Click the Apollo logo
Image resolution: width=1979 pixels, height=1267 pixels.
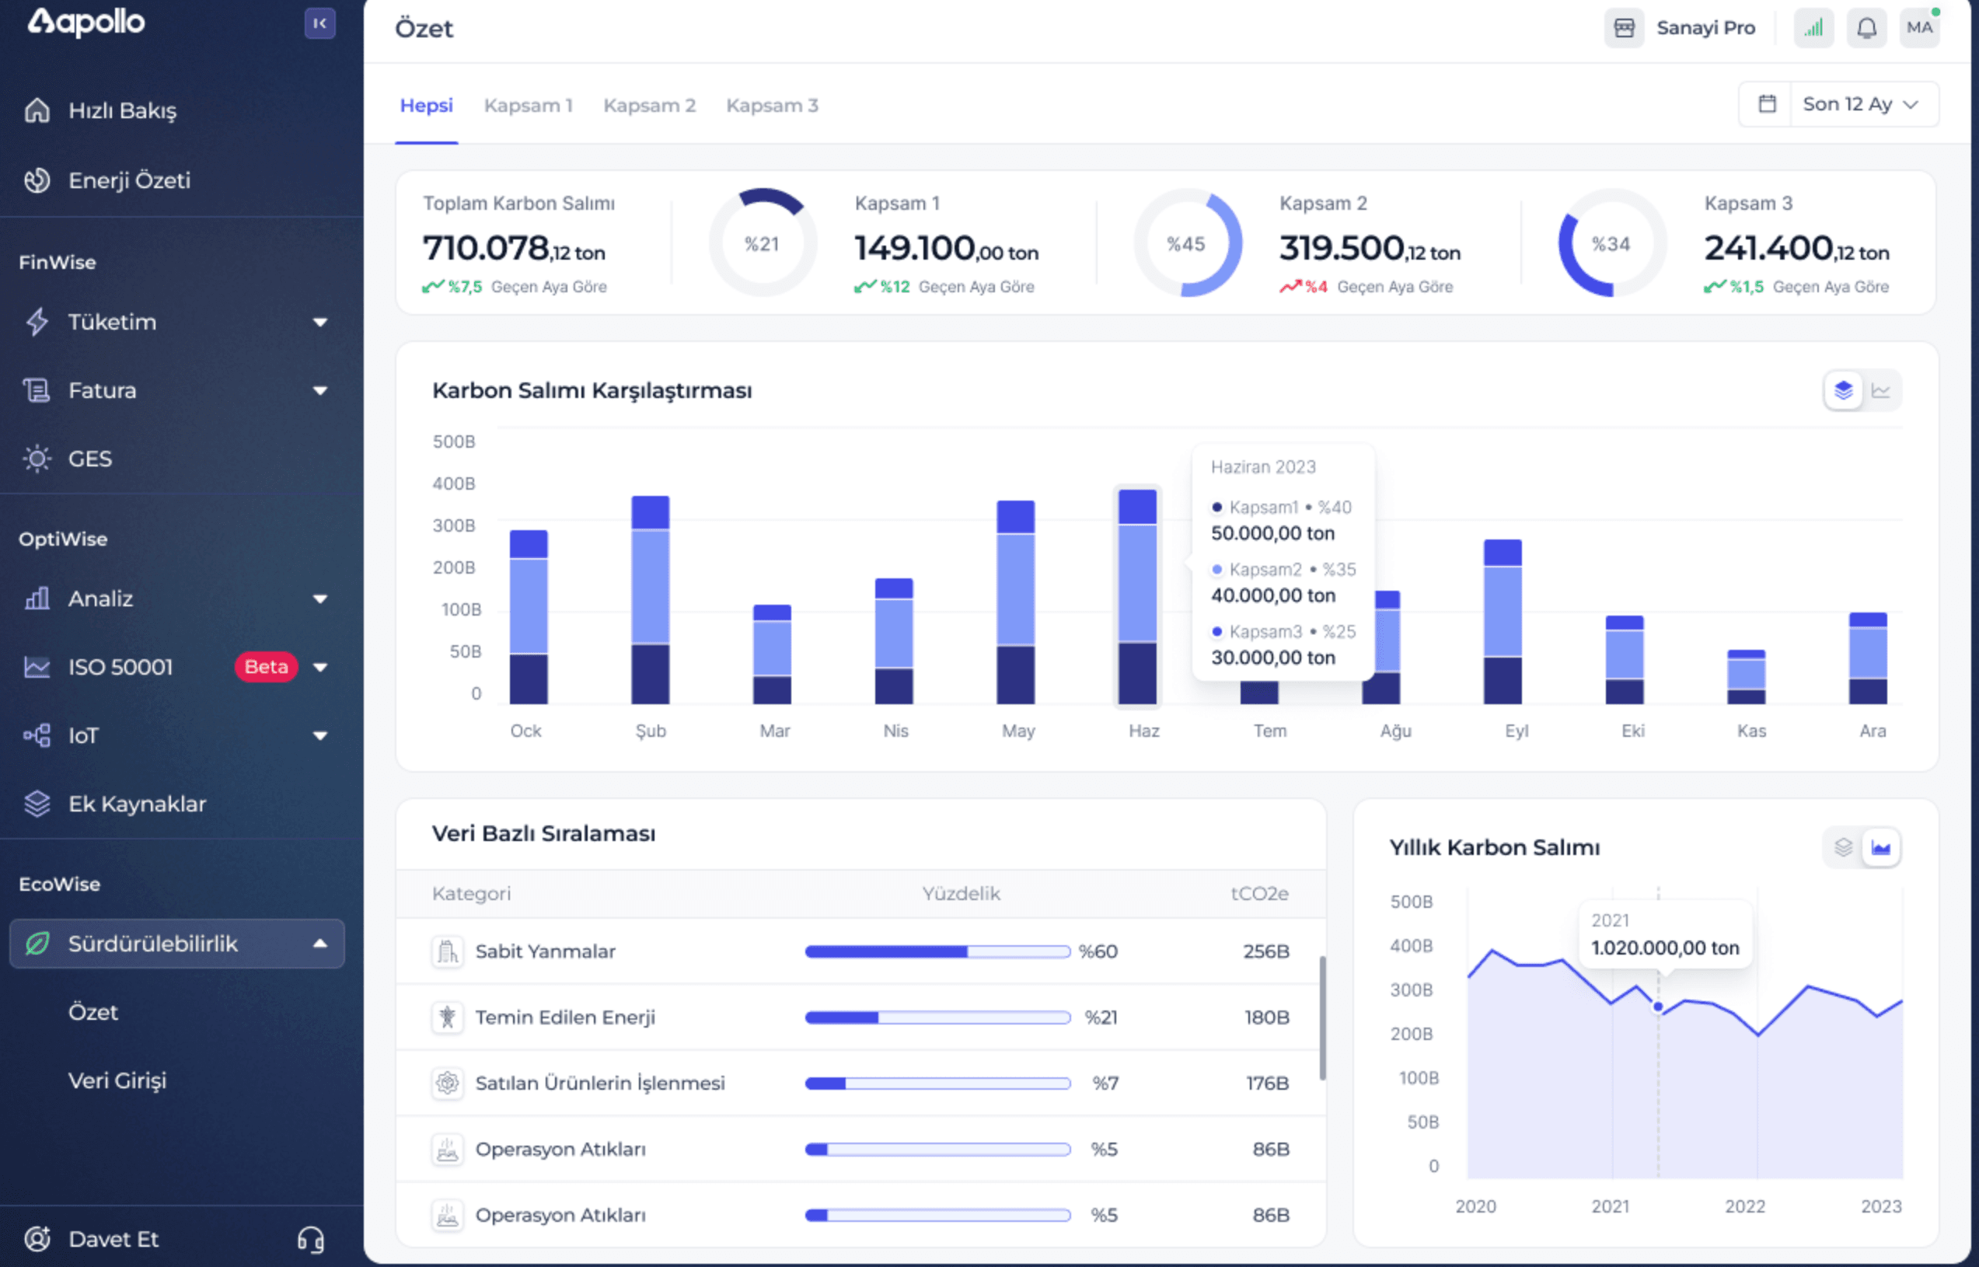click(x=86, y=23)
